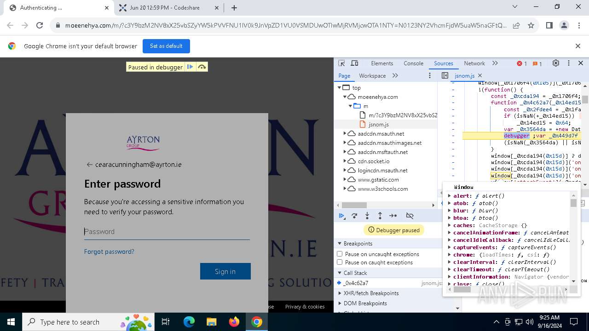Screen dimensions: 589x331
Task: Step over from the Paused in debugger overlay
Action: [x=202, y=67]
